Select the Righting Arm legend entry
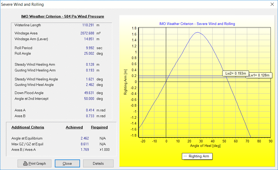Viewport: 278px width, 170px height. tap(197, 156)
